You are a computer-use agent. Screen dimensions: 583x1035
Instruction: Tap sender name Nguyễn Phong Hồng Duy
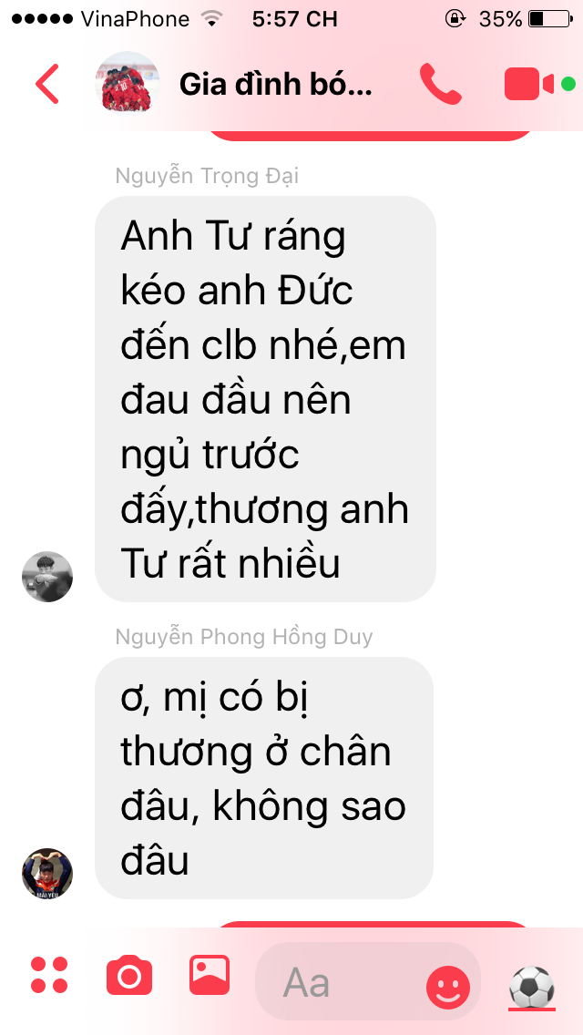(243, 637)
